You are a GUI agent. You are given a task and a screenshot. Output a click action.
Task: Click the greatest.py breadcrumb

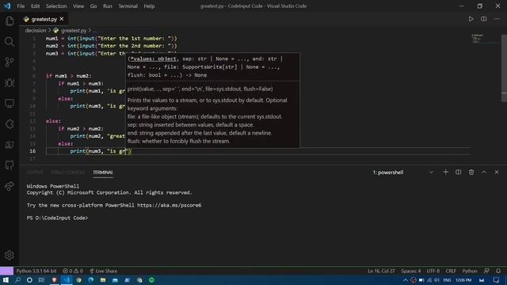(74, 30)
